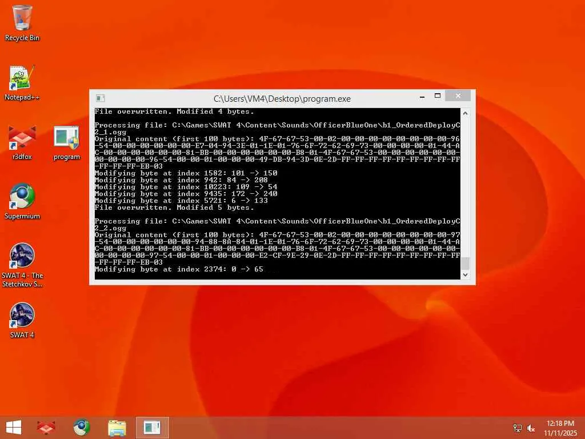The height and width of the screenshot is (439, 585).
Task: Launch r3dfox from the taskbar
Action: (x=46, y=428)
